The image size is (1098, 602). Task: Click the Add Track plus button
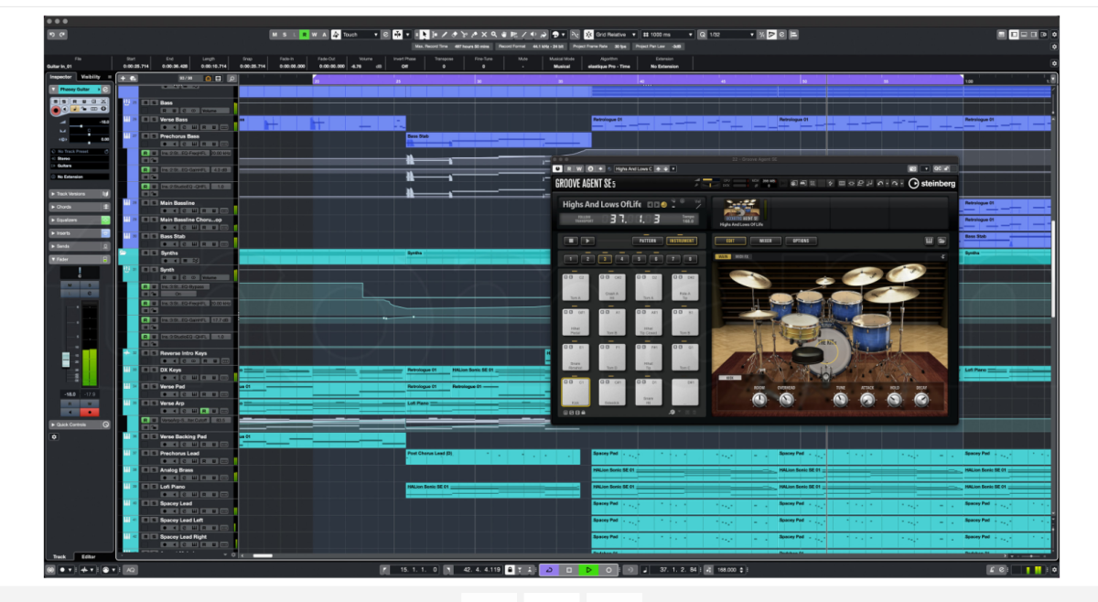[x=123, y=78]
